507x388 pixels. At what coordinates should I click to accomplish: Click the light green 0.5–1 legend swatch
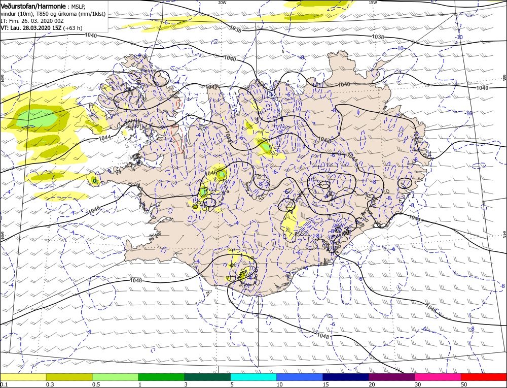point(115,377)
